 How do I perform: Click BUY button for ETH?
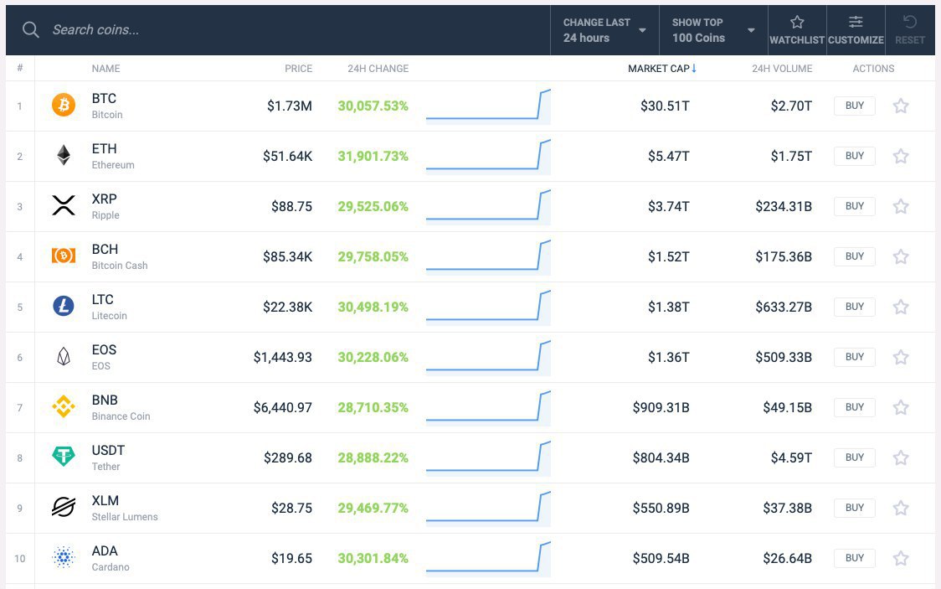point(855,156)
